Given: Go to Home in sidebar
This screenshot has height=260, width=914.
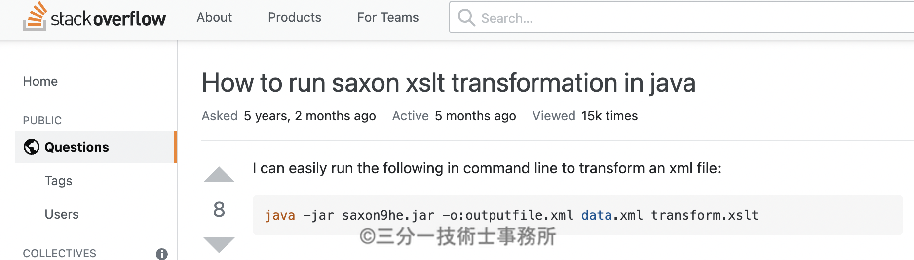Looking at the screenshot, I should click(40, 81).
